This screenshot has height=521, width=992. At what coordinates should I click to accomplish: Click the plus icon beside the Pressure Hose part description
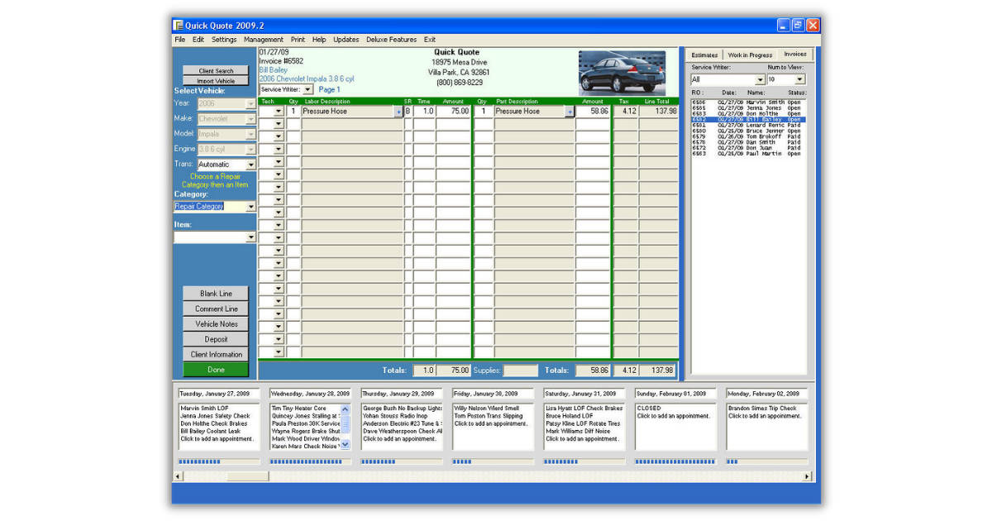(x=570, y=110)
